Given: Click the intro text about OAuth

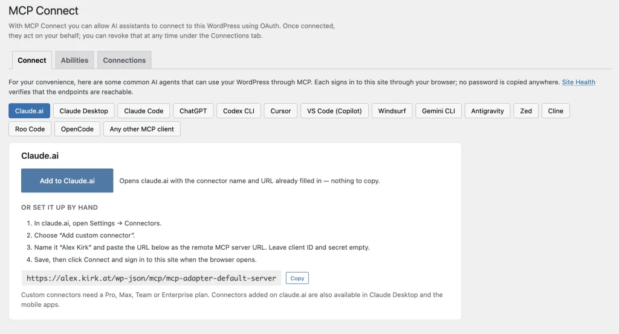Looking at the screenshot, I should [172, 31].
